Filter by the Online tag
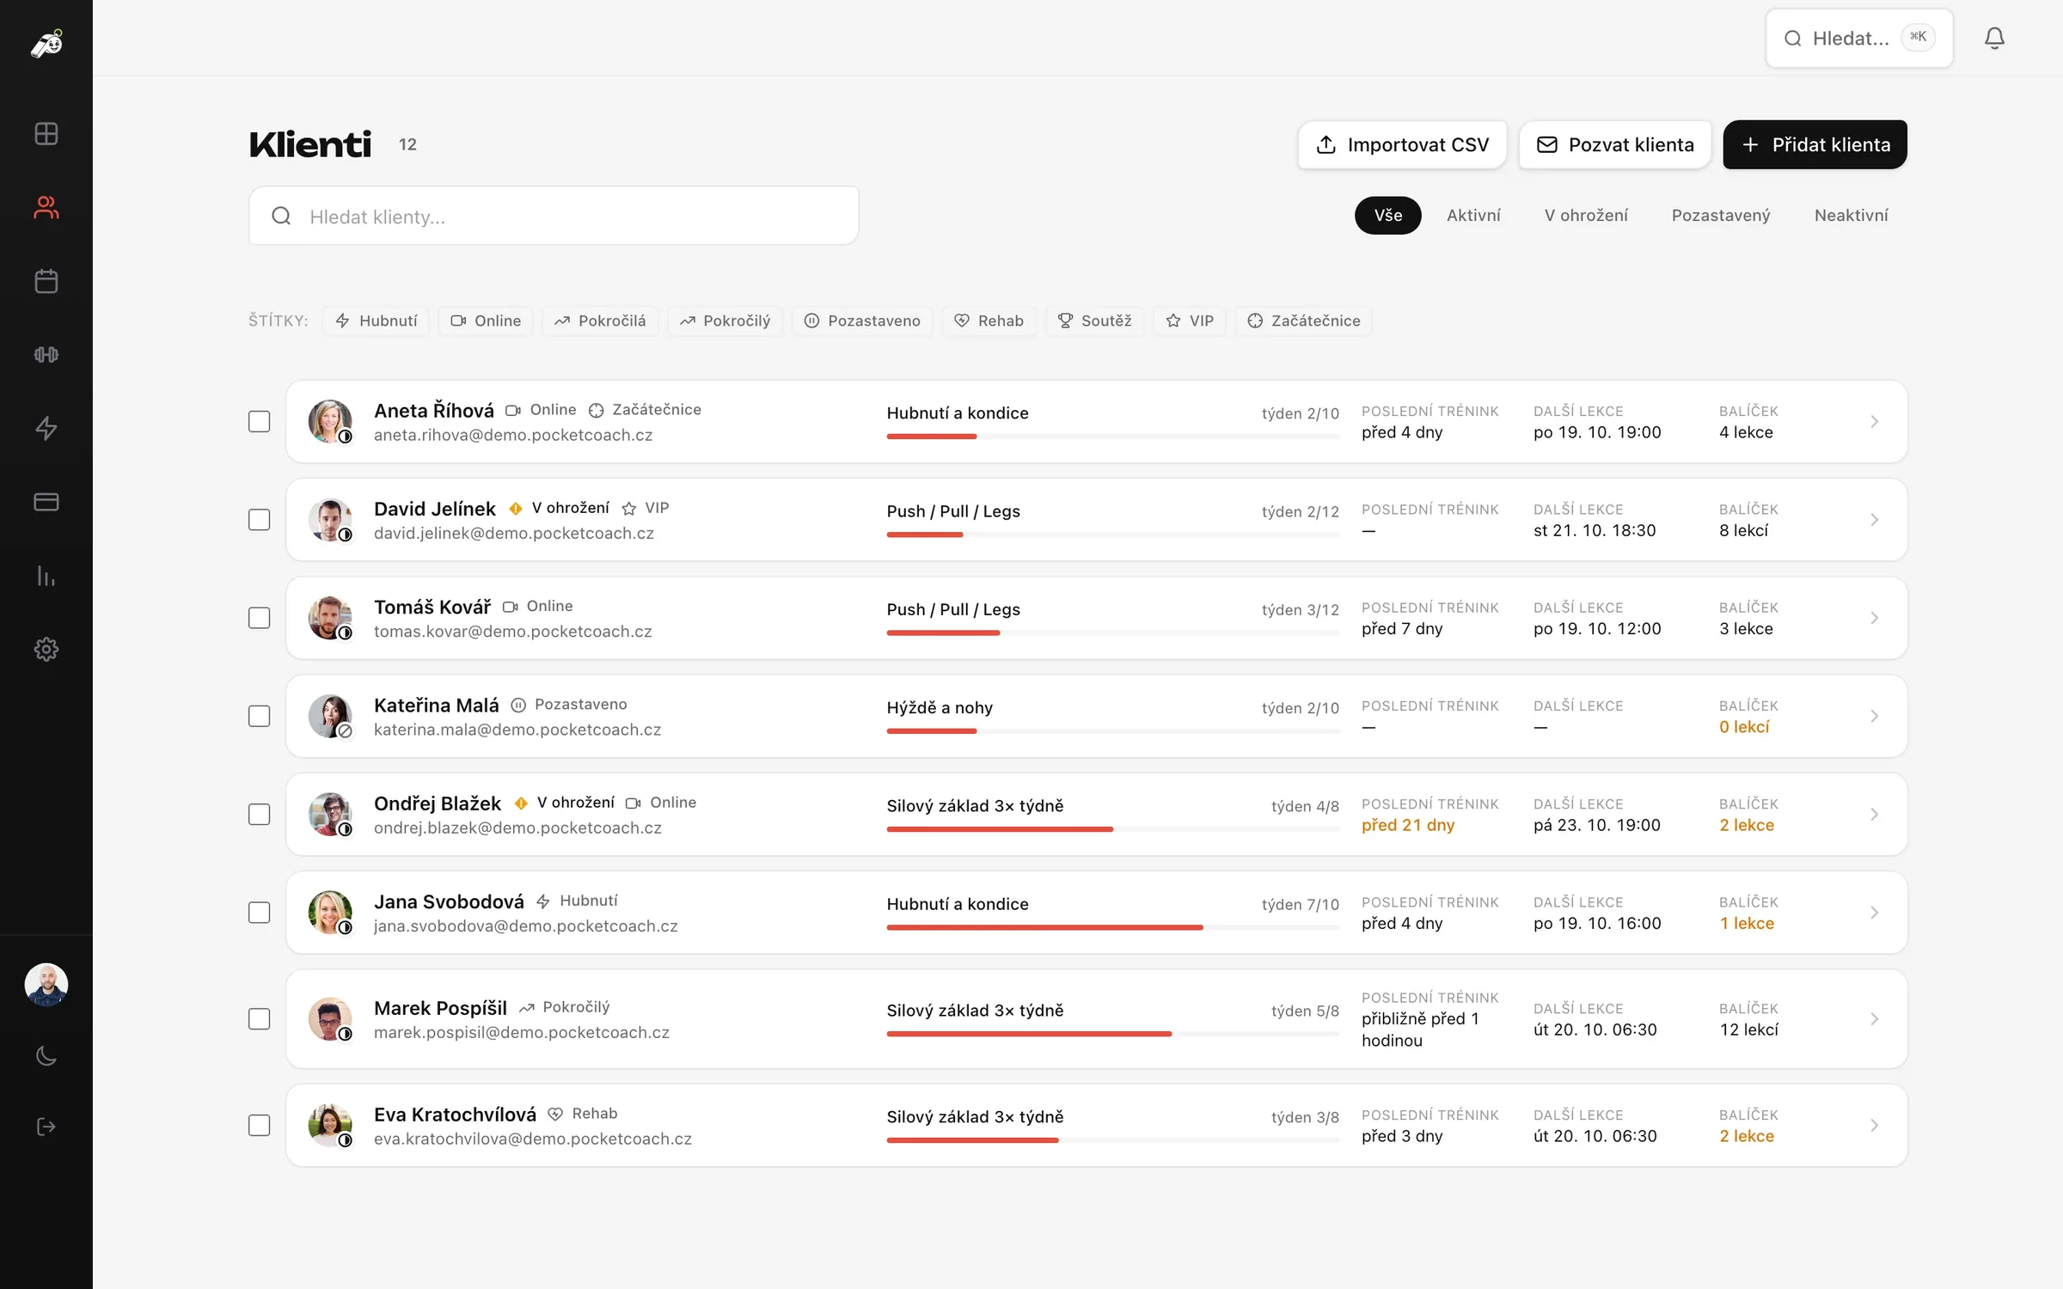The image size is (2063, 1289). [486, 321]
